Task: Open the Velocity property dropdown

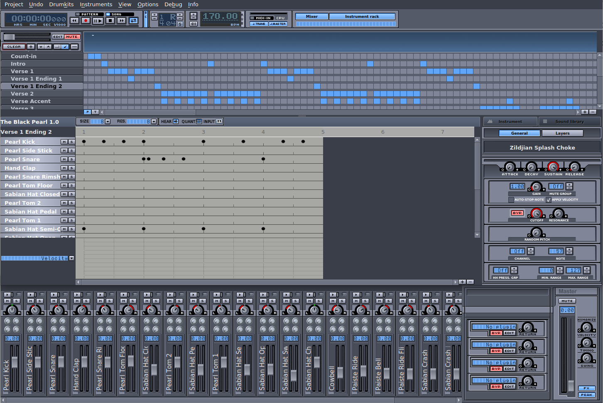Action: pyautogui.click(x=71, y=258)
